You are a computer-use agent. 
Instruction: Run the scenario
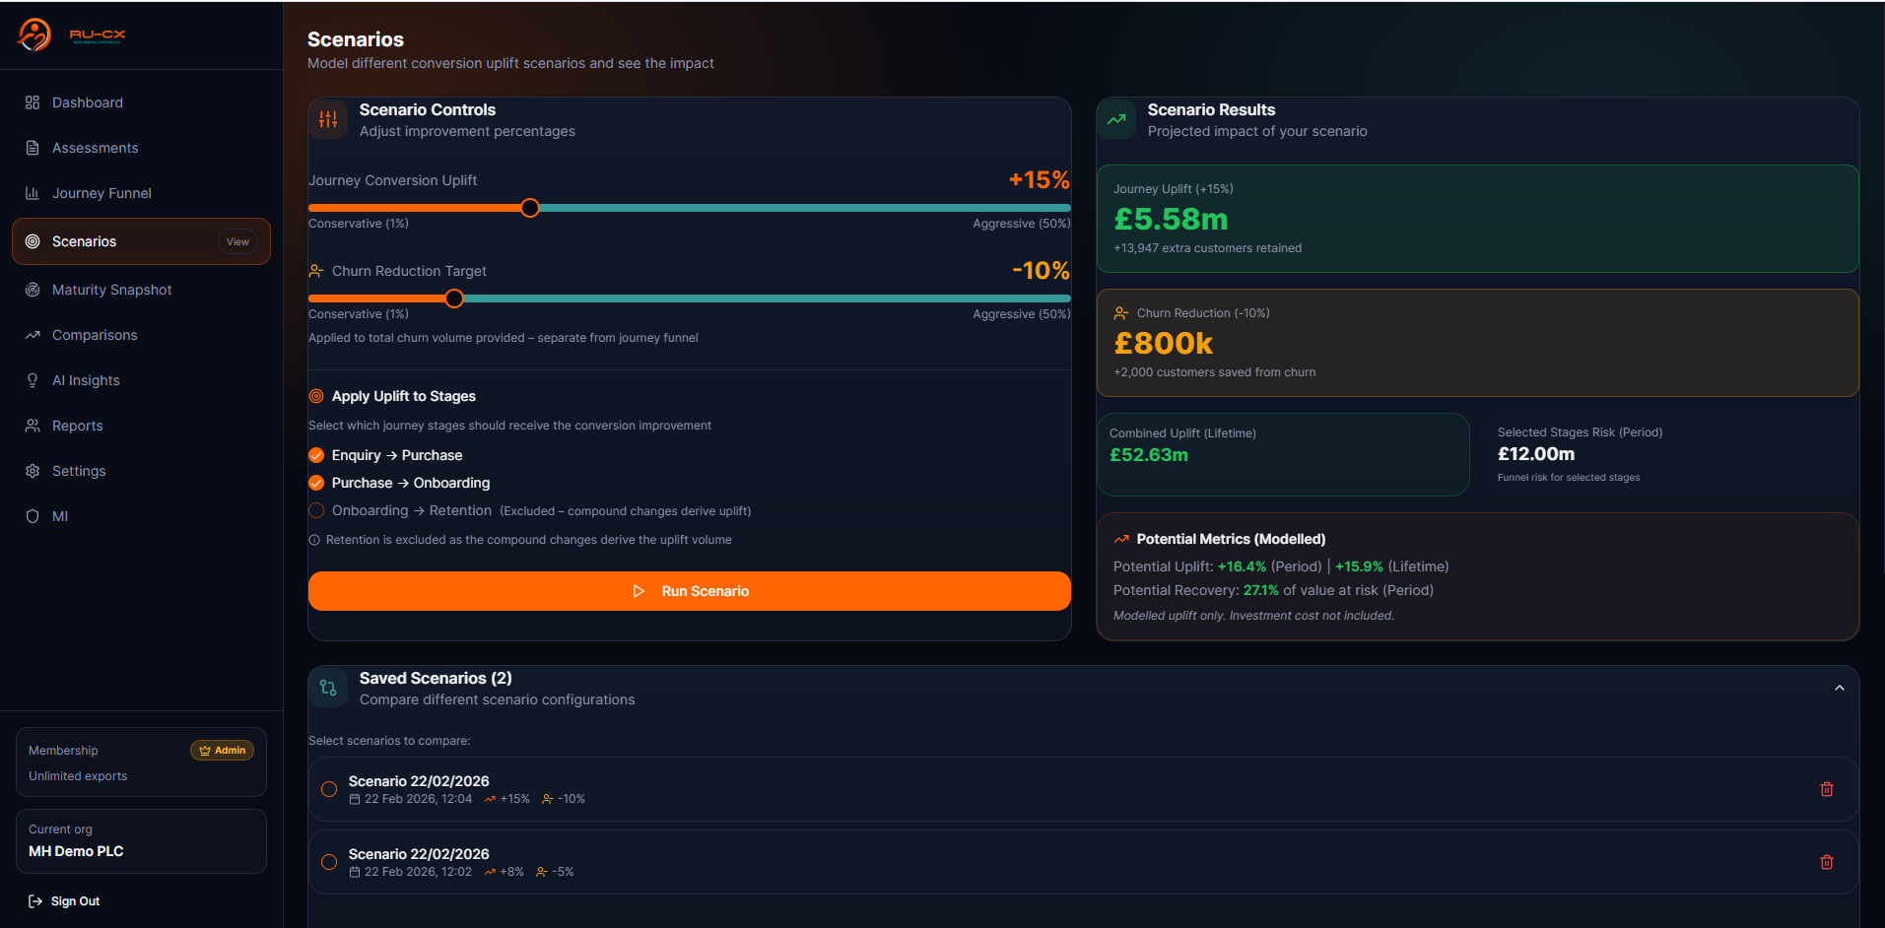point(689,591)
